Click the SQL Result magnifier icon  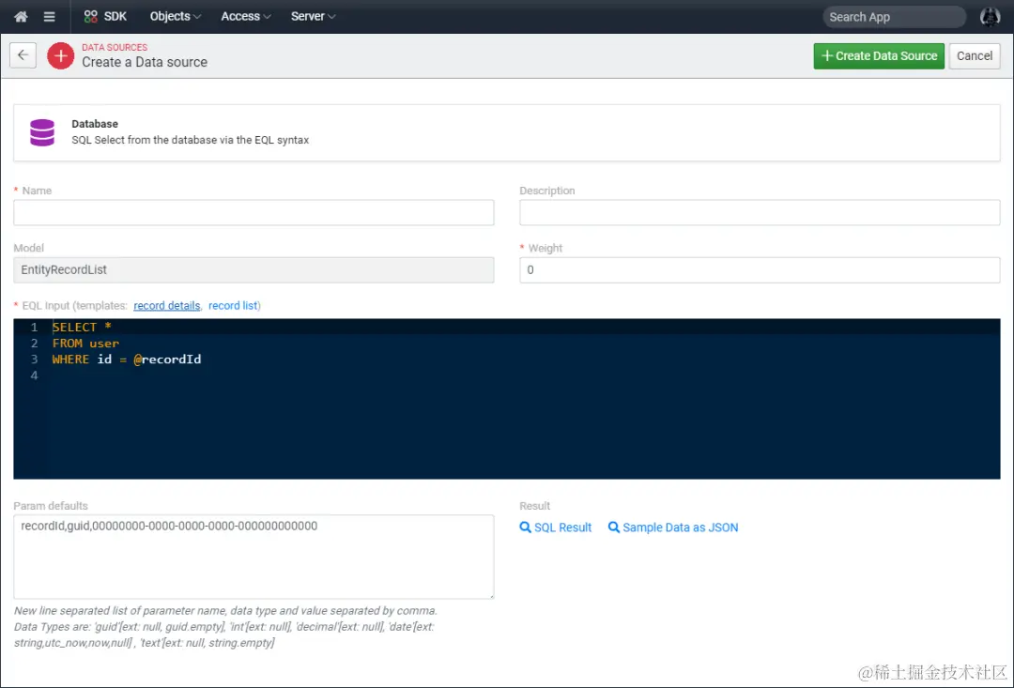tap(525, 527)
